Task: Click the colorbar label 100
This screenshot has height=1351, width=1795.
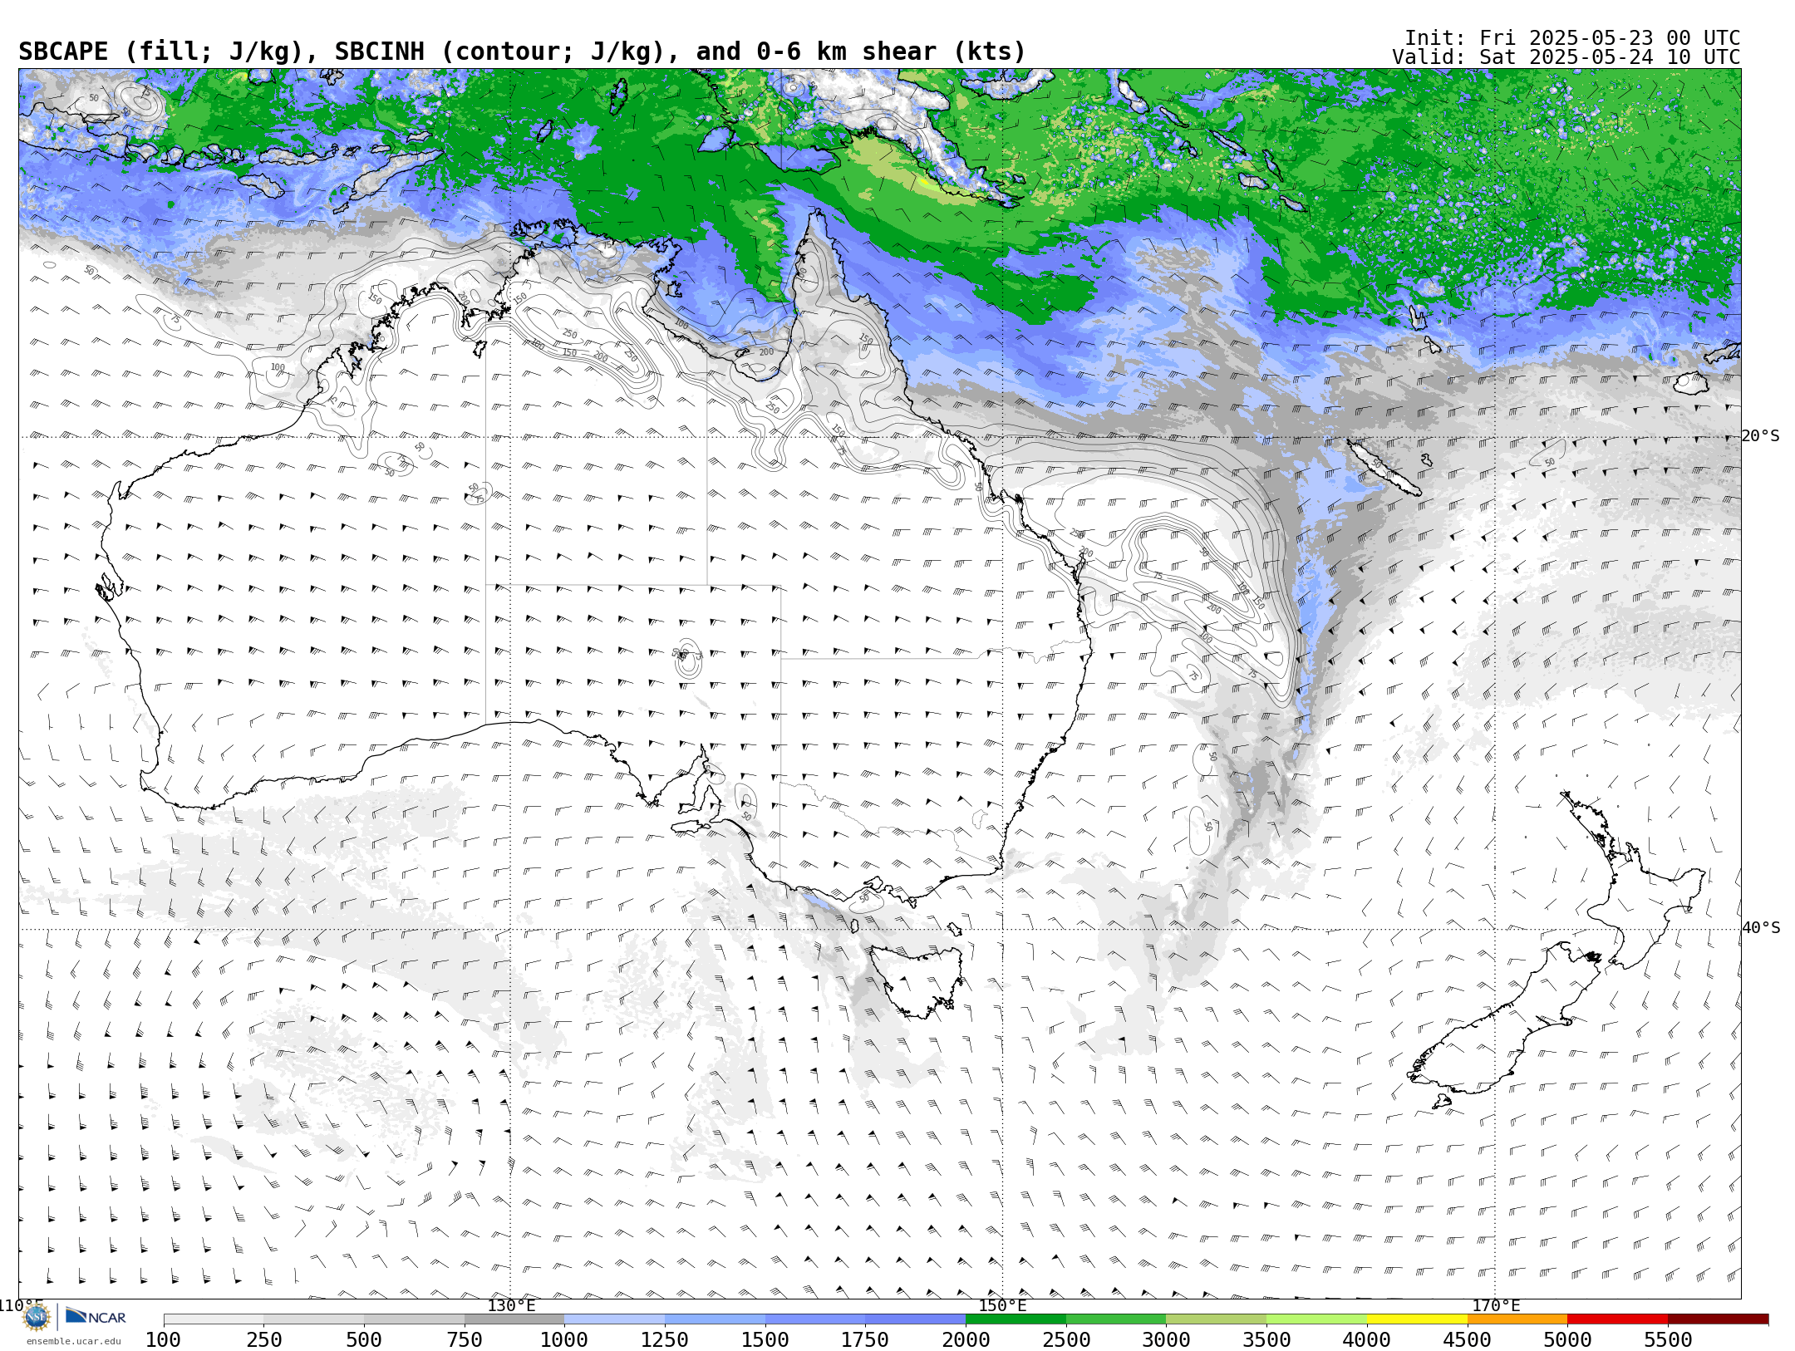Action: tap(163, 1340)
